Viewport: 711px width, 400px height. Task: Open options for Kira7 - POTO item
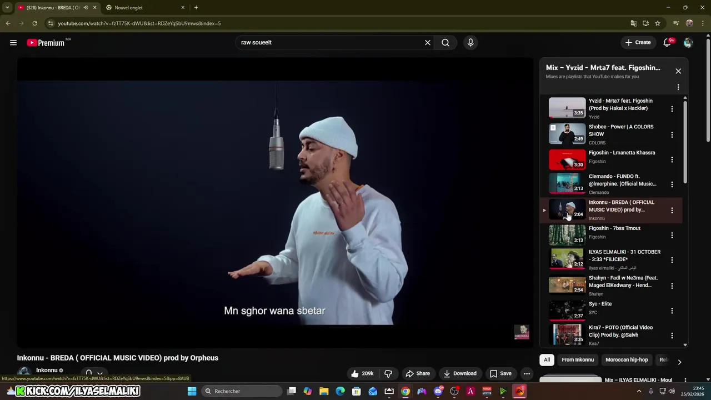pyautogui.click(x=672, y=336)
